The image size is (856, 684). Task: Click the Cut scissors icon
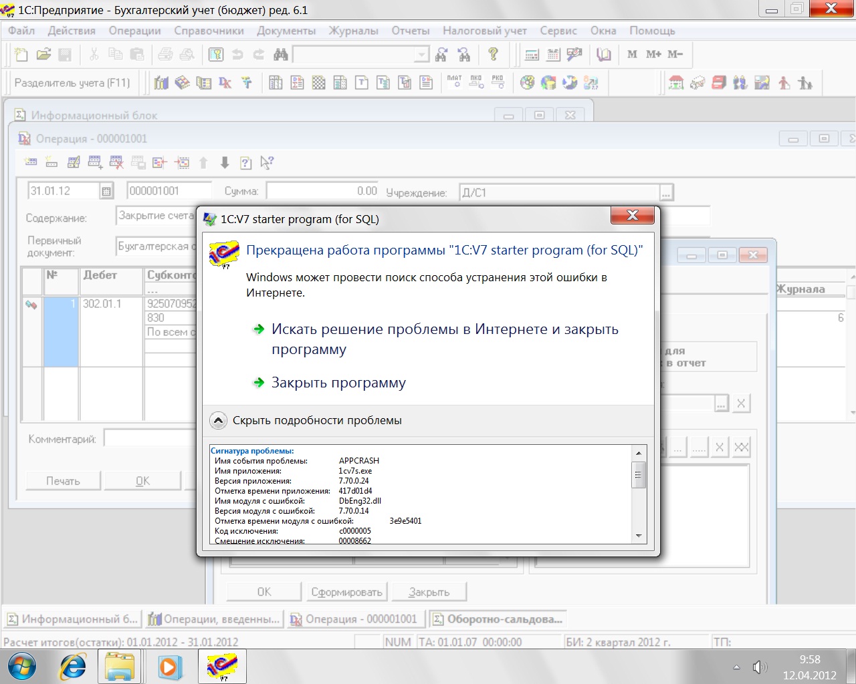94,55
